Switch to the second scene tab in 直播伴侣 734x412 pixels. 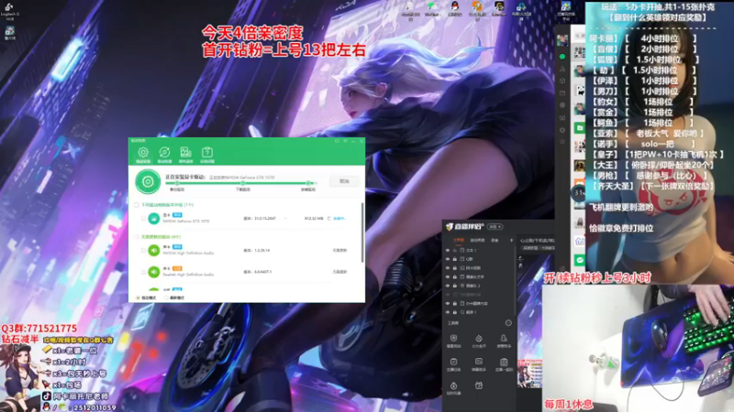477,240
